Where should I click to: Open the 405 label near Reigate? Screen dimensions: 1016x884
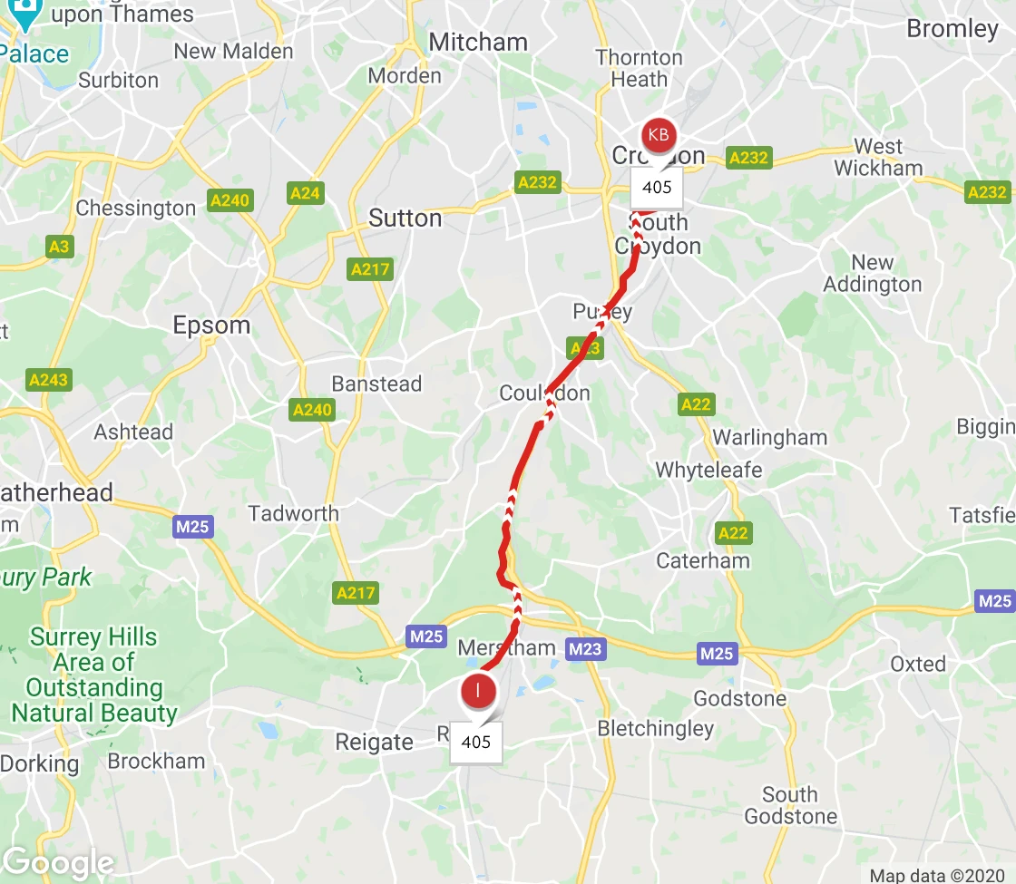[475, 742]
